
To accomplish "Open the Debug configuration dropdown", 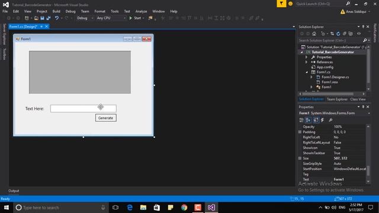I will point(85,18).
